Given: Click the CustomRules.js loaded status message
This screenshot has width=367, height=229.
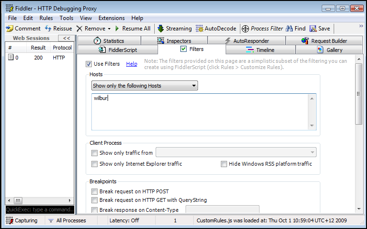Looking at the screenshot, I should coord(271,220).
